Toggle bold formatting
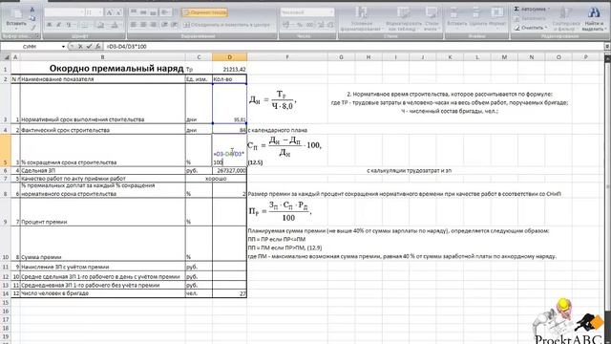 click(x=49, y=25)
